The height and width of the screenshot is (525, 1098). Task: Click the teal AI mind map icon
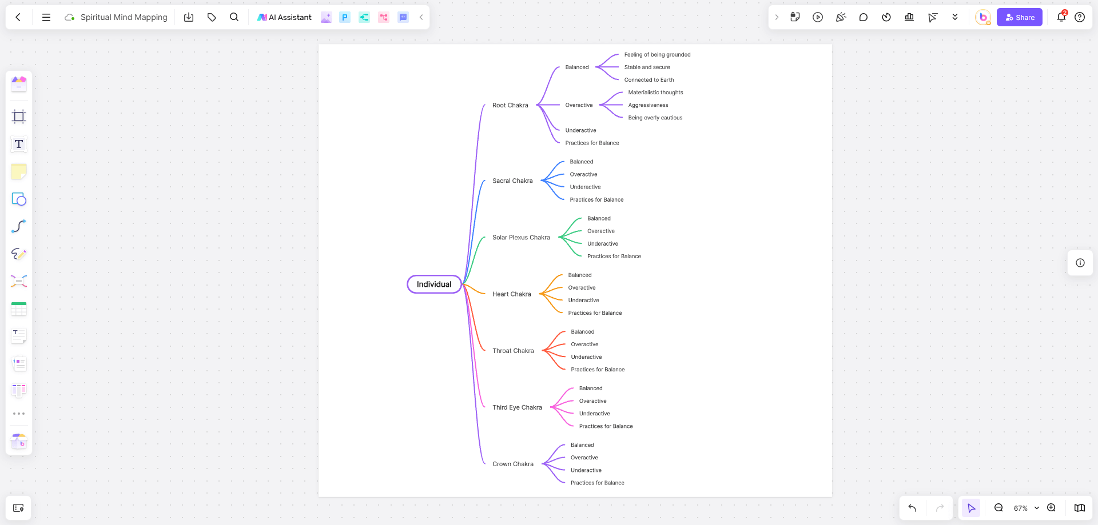(364, 17)
